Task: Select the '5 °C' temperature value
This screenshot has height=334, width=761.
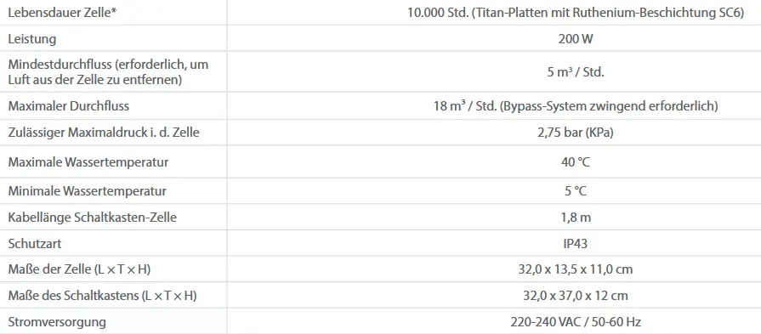Action: [x=575, y=190]
